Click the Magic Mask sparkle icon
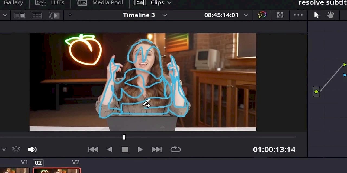 262,15
